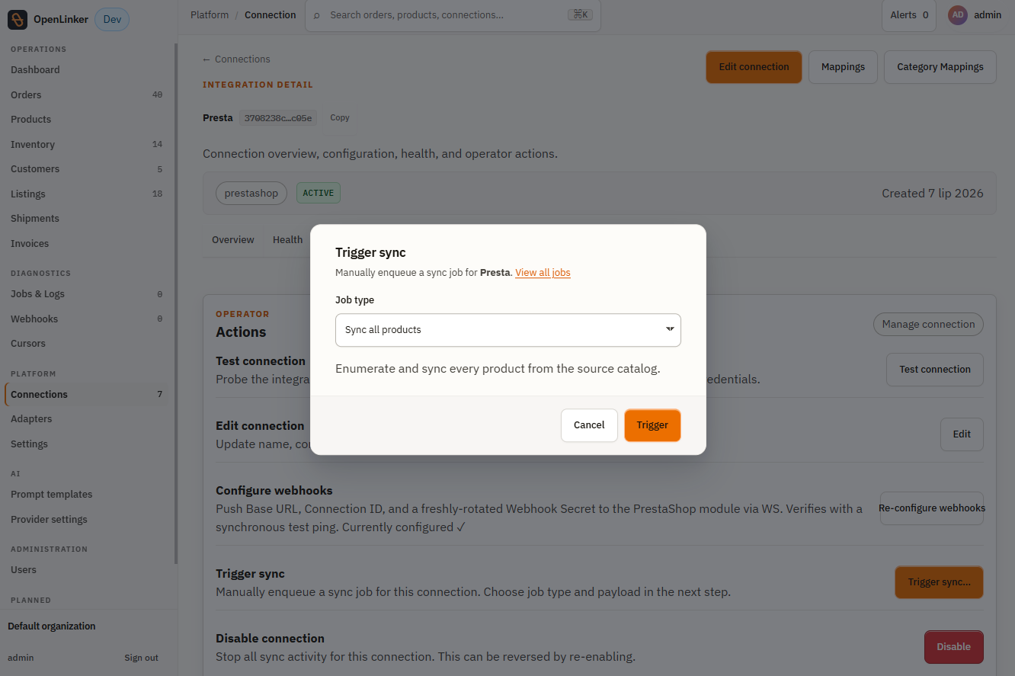Open the Job type dropdown
The image size is (1015, 676).
508,330
